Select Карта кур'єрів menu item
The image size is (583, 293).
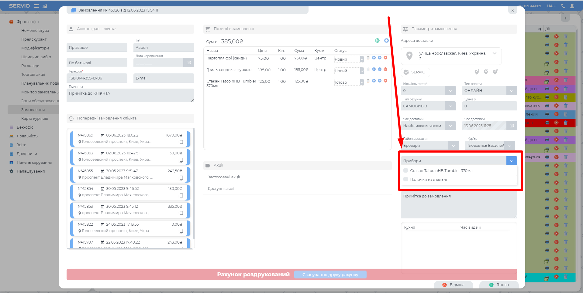[35, 119]
